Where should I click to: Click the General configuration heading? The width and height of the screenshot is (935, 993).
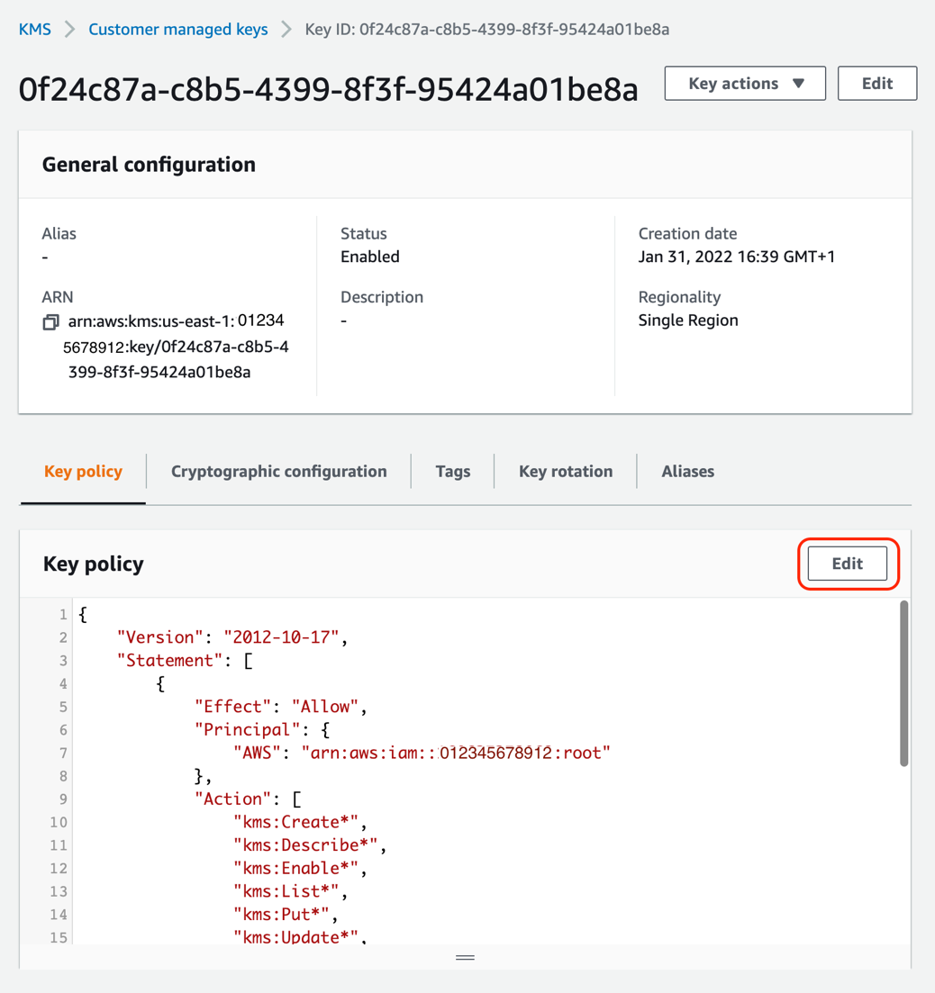click(149, 165)
